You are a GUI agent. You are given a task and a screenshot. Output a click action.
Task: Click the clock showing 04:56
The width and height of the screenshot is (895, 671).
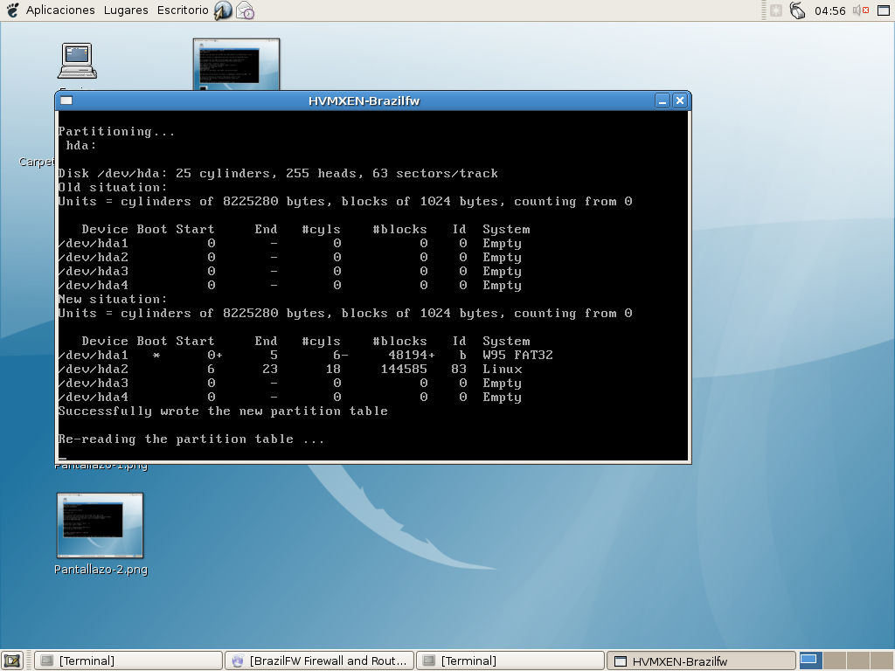coord(829,10)
